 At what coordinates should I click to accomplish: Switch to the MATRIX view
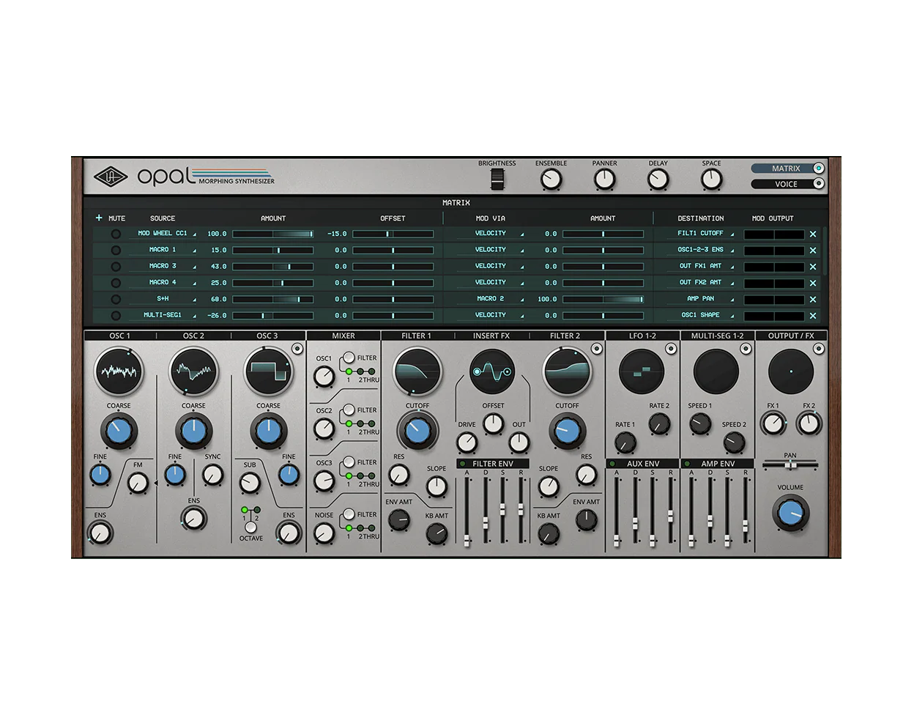[x=788, y=169]
